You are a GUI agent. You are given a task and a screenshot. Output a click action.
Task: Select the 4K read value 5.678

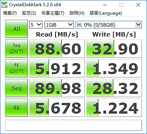[57, 108]
